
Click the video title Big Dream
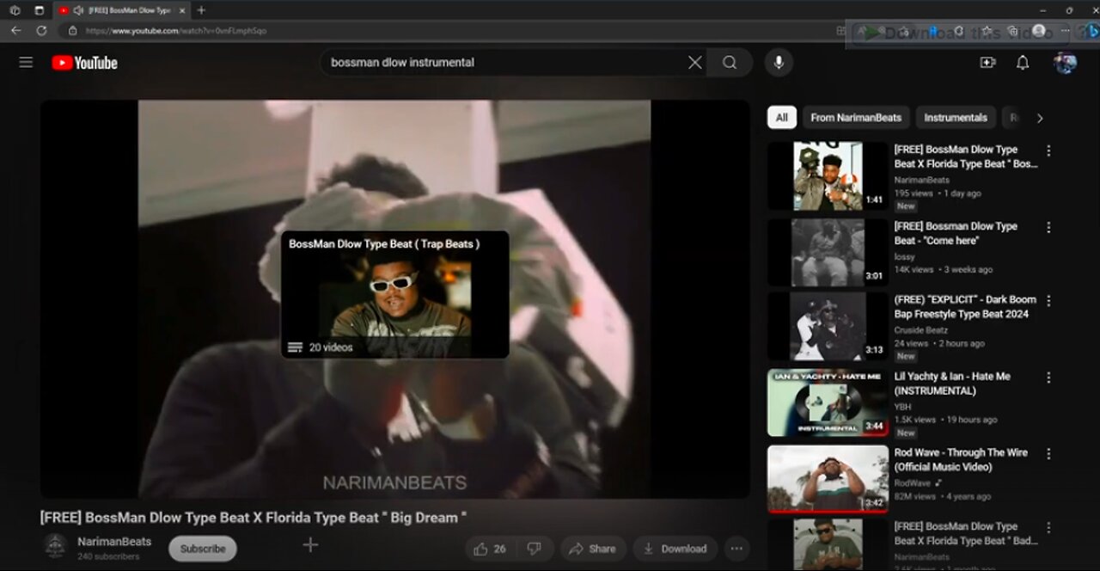(254, 518)
